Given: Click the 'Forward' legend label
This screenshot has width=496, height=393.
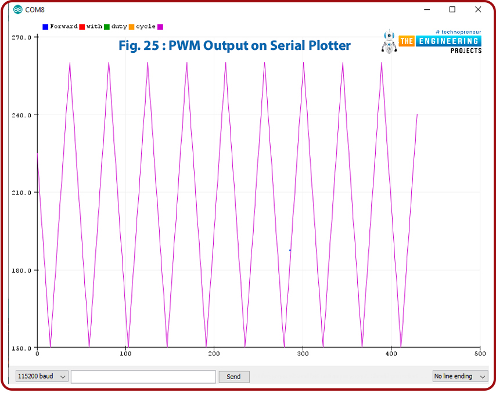Looking at the screenshot, I should pyautogui.click(x=63, y=27).
